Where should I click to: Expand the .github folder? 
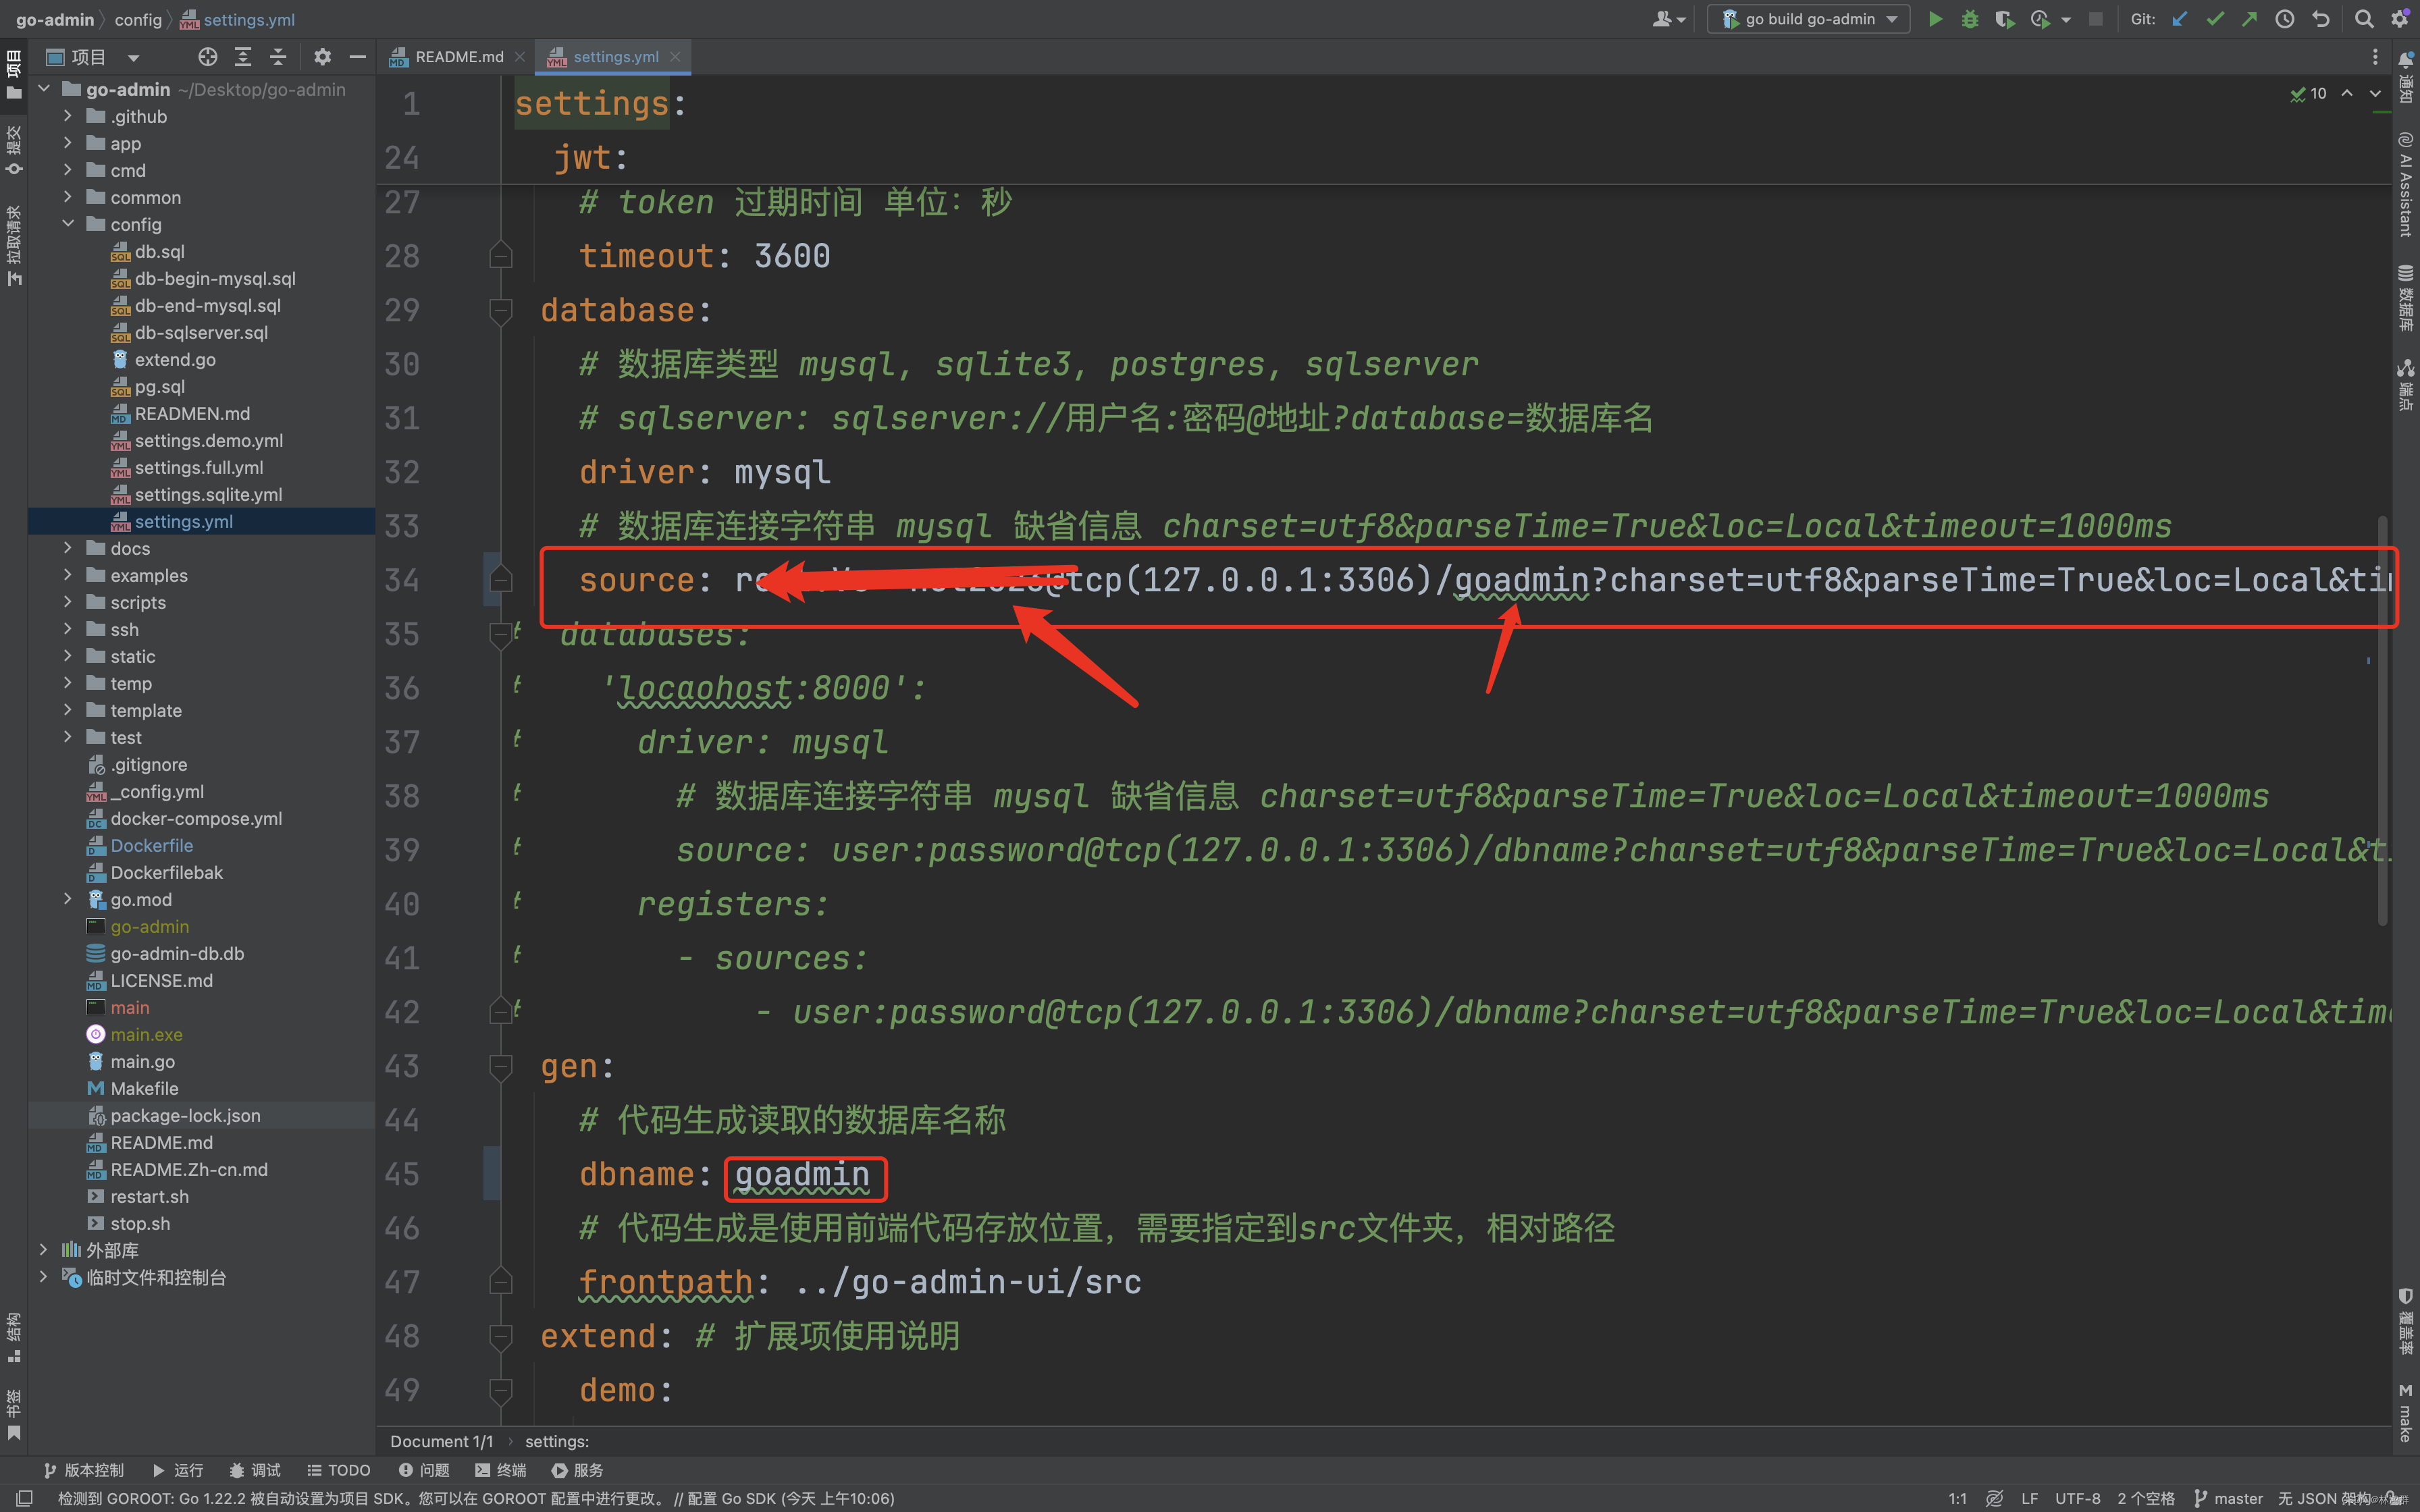[x=68, y=116]
